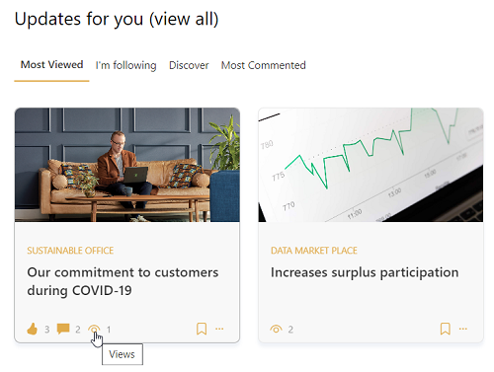Open more options on the Data Market Place card
494x372 pixels.
(x=463, y=329)
